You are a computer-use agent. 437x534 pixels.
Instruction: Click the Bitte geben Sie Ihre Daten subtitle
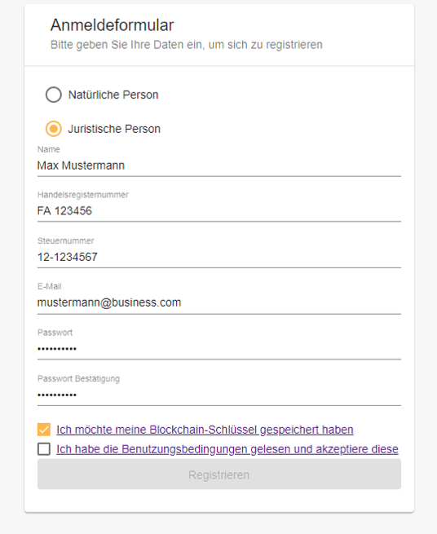point(187,45)
